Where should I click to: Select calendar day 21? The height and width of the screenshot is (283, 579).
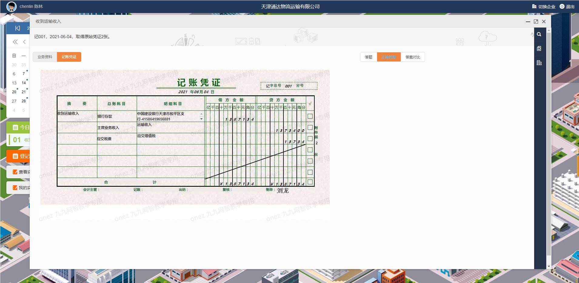24,92
